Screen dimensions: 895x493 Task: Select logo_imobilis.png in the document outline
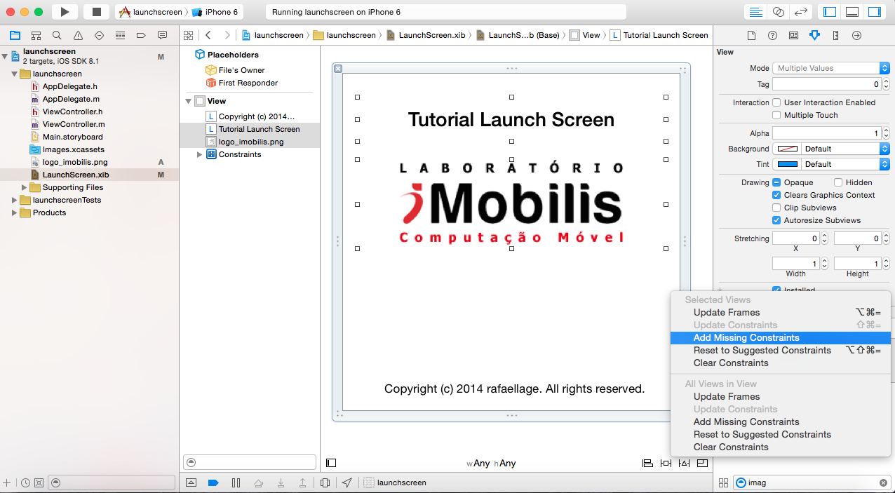tap(251, 142)
